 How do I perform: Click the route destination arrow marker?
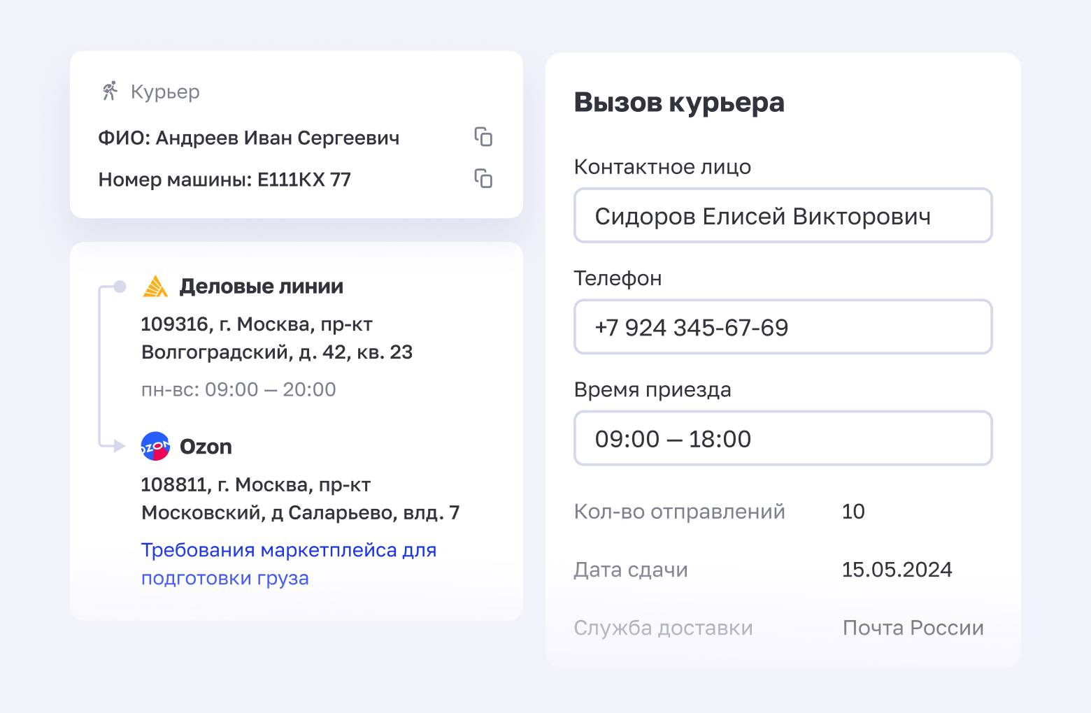119,446
